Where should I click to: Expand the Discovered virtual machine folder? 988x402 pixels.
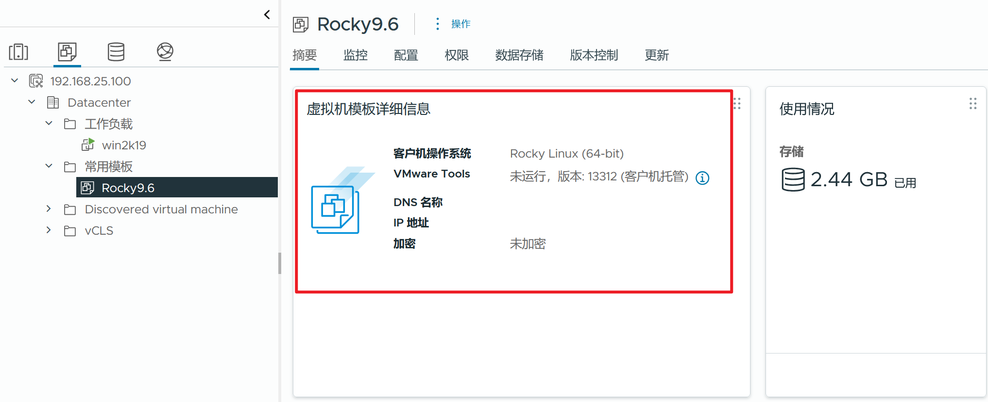[49, 209]
